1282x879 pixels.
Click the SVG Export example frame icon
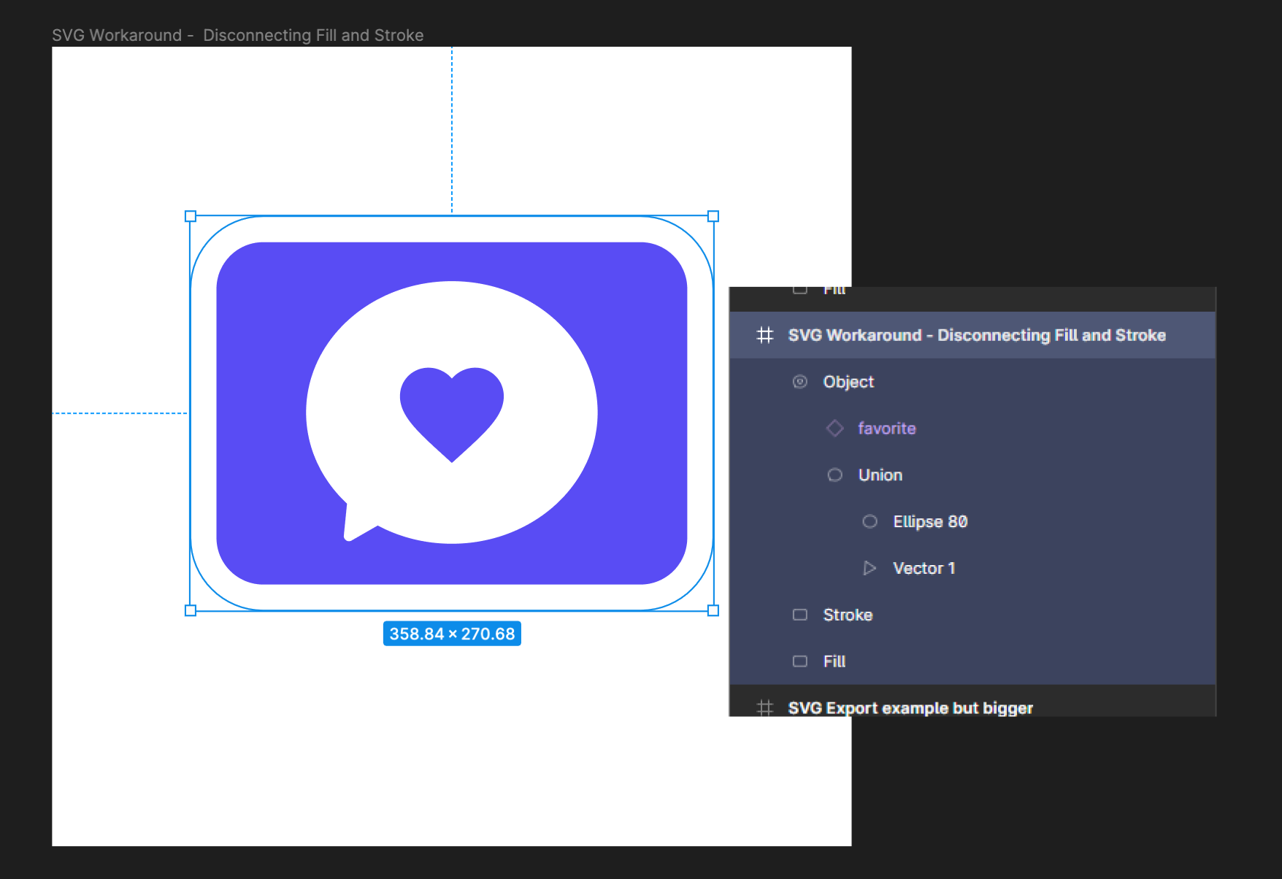[x=764, y=707]
